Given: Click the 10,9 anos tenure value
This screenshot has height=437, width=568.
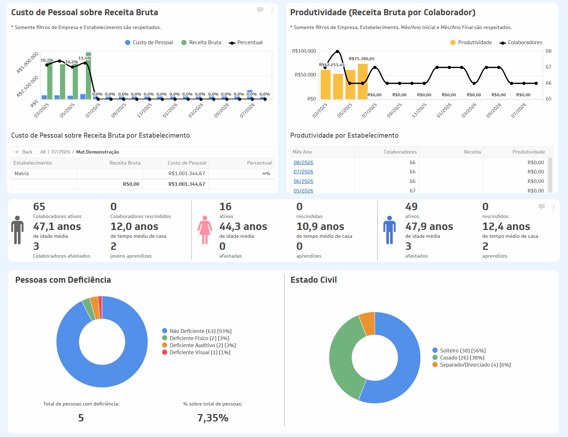Looking at the screenshot, I should pyautogui.click(x=320, y=226).
